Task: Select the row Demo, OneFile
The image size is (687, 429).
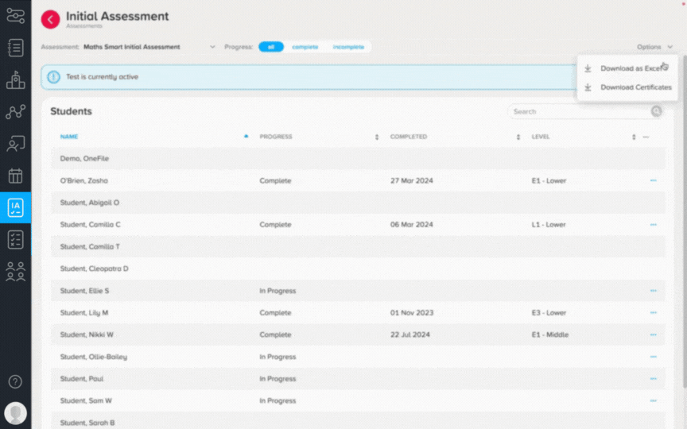Action: (358, 158)
